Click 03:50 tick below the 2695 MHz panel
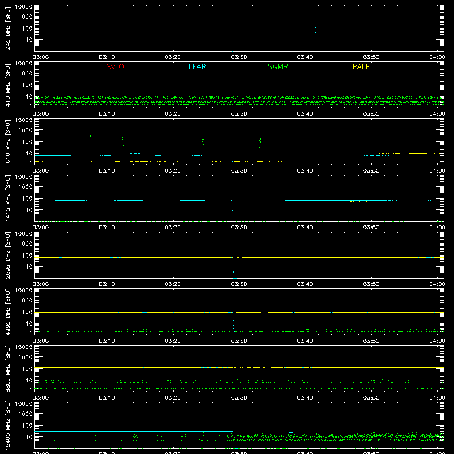This screenshot has width=454, height=454. 371,284
